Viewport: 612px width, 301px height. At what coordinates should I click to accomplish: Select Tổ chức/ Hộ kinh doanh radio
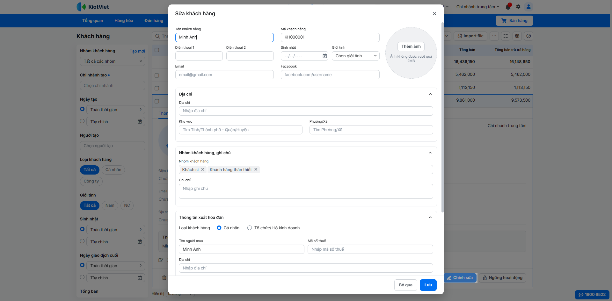(250, 228)
